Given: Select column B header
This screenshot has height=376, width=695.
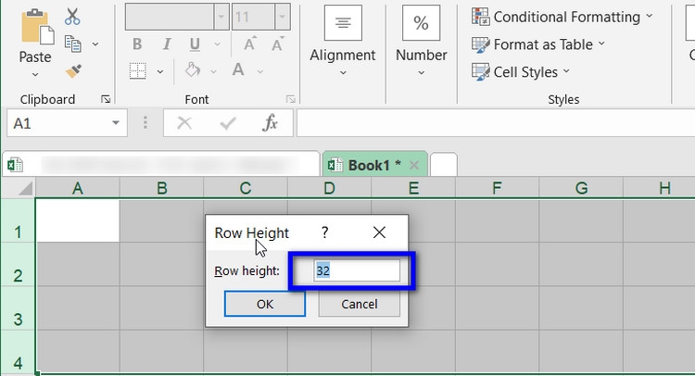Looking at the screenshot, I should pos(162,188).
